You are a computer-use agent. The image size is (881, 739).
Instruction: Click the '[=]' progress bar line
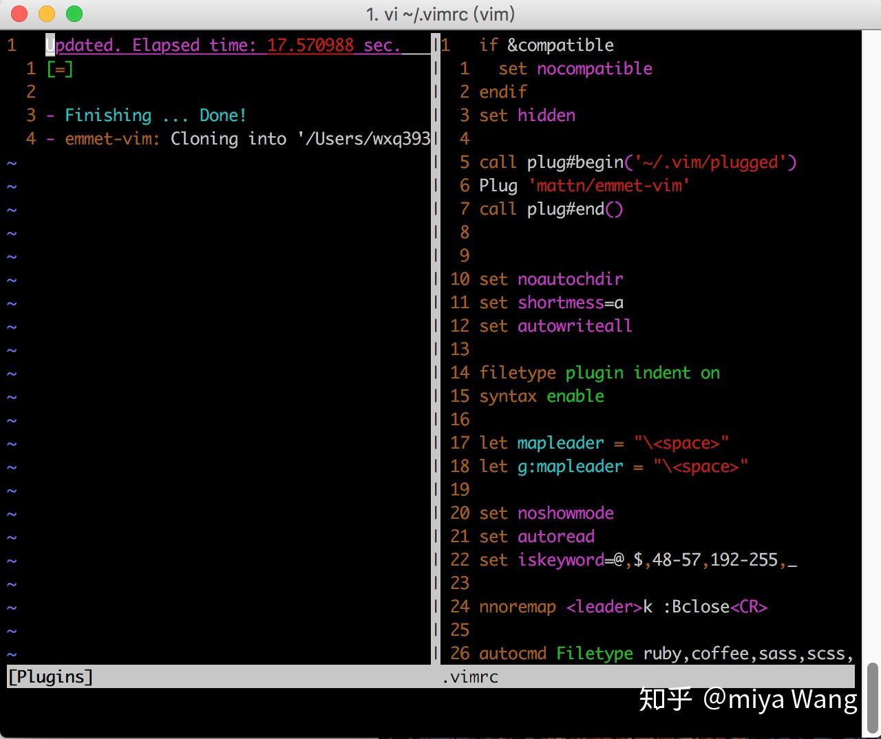click(x=60, y=69)
